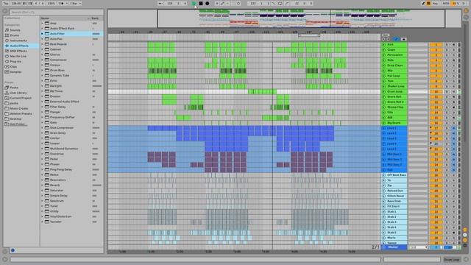Screen dimensions: 471x265
Task: Toggle the metronome in the control bar
Action: pyautogui.click(x=62, y=3)
